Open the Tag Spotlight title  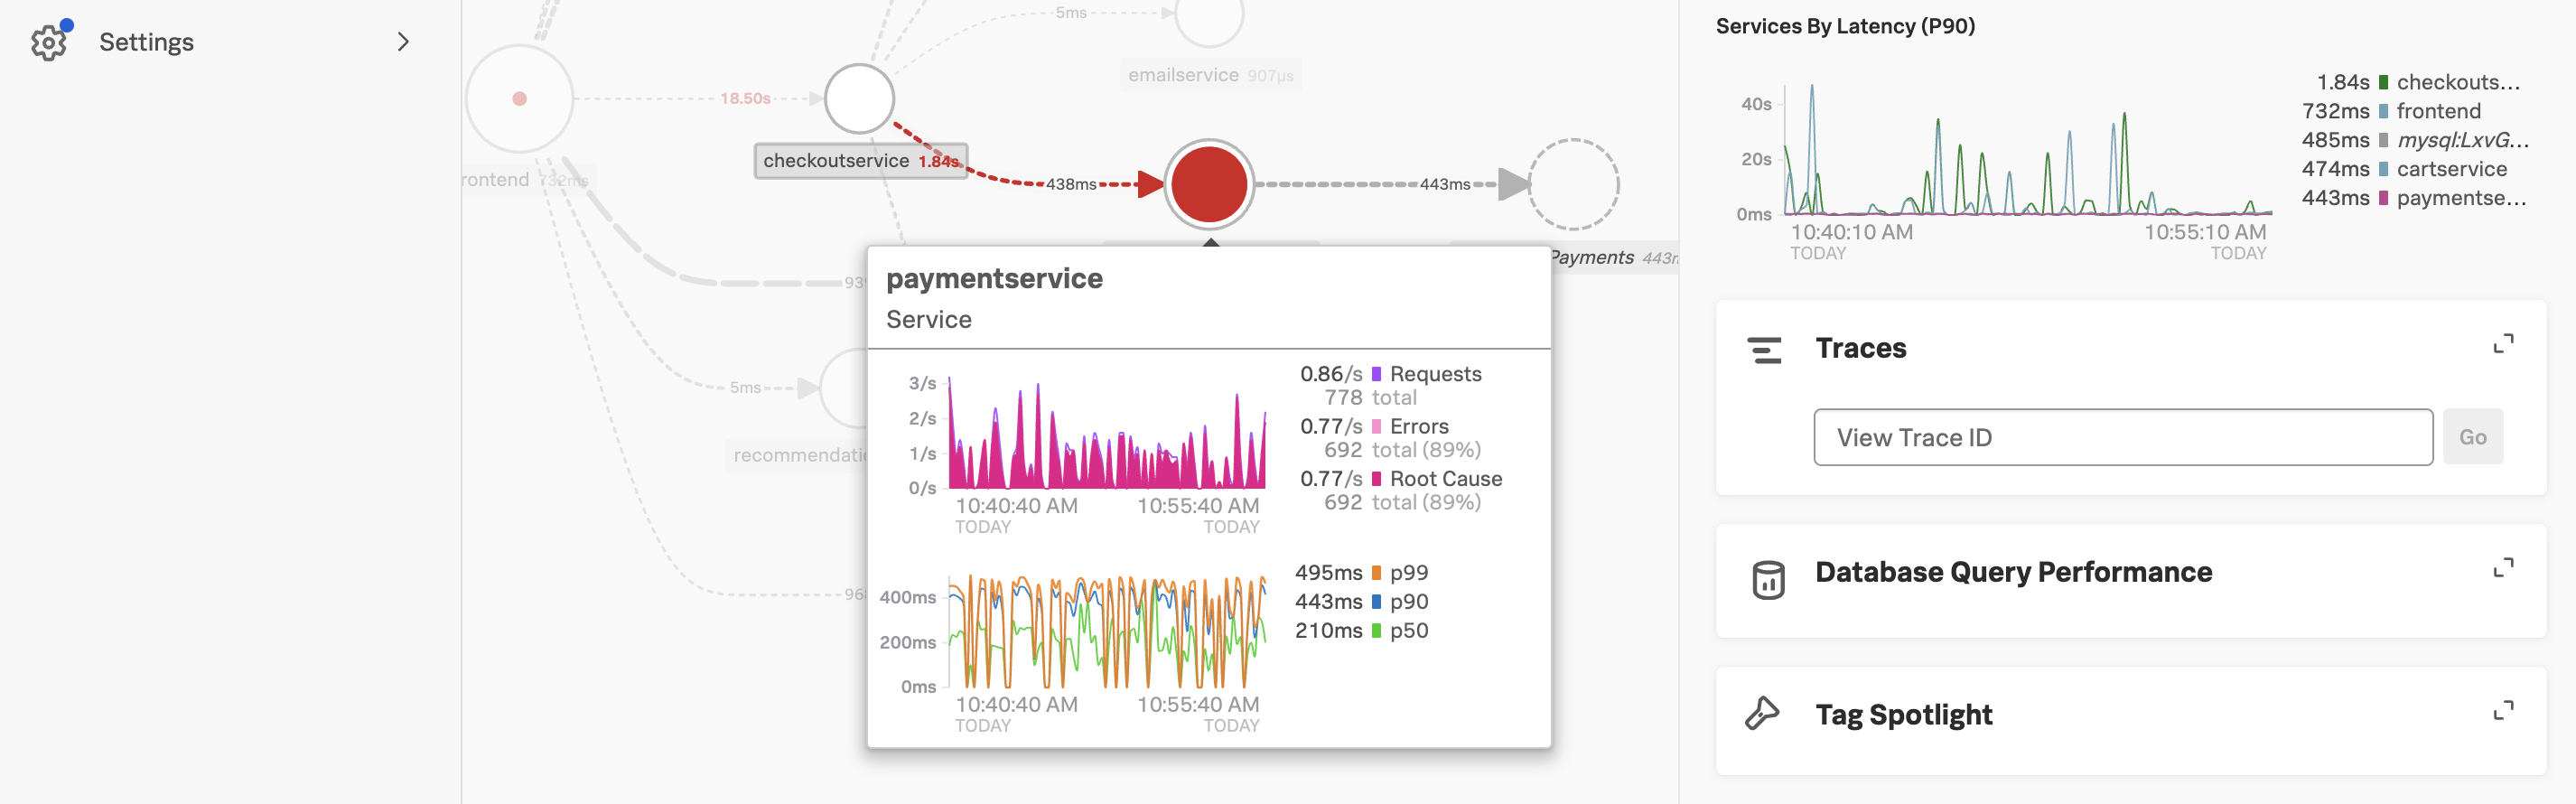(1903, 714)
